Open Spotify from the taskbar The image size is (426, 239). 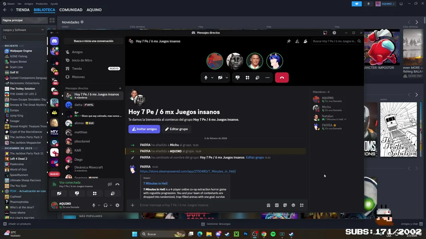273,234
